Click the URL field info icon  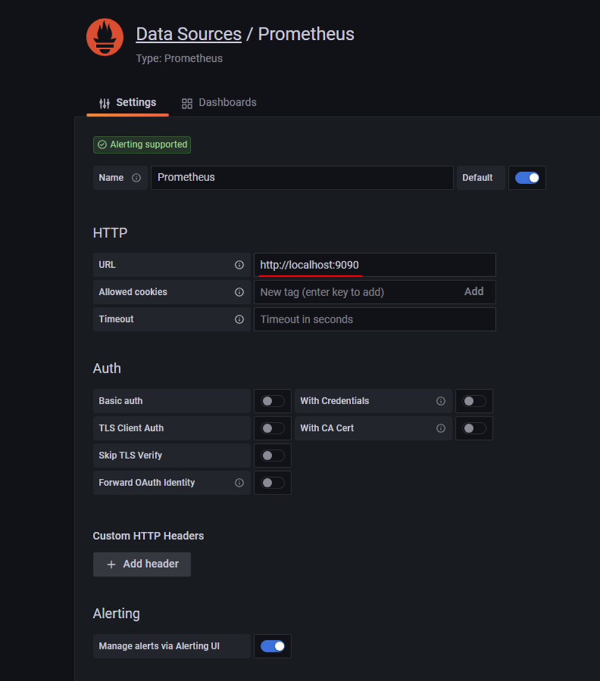click(239, 265)
